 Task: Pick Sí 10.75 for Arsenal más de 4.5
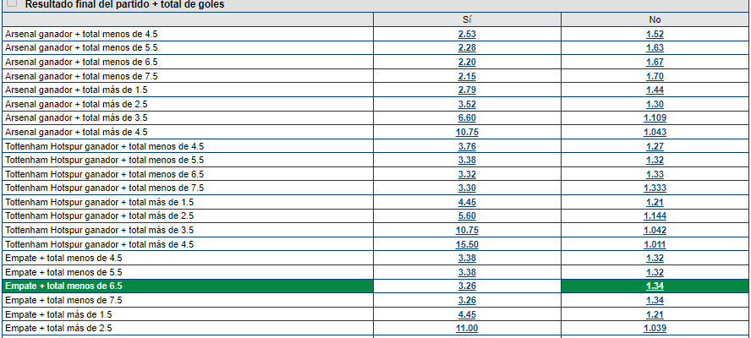[467, 132]
